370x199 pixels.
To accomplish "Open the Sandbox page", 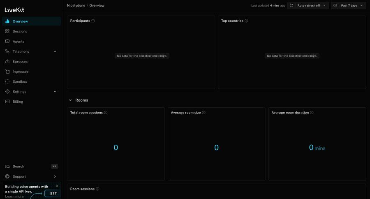I will pos(31,81).
